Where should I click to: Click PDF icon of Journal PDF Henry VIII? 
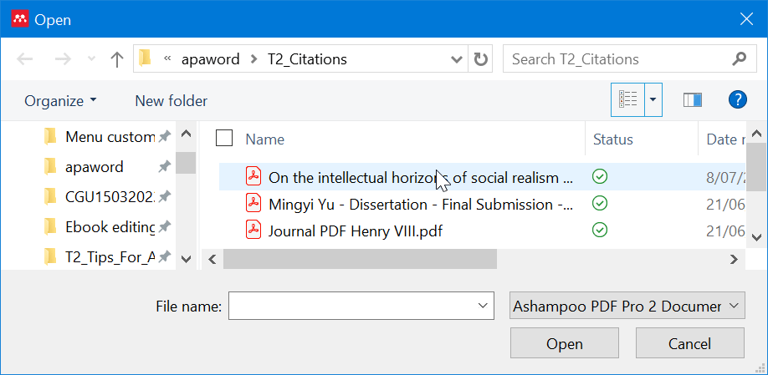click(x=253, y=230)
